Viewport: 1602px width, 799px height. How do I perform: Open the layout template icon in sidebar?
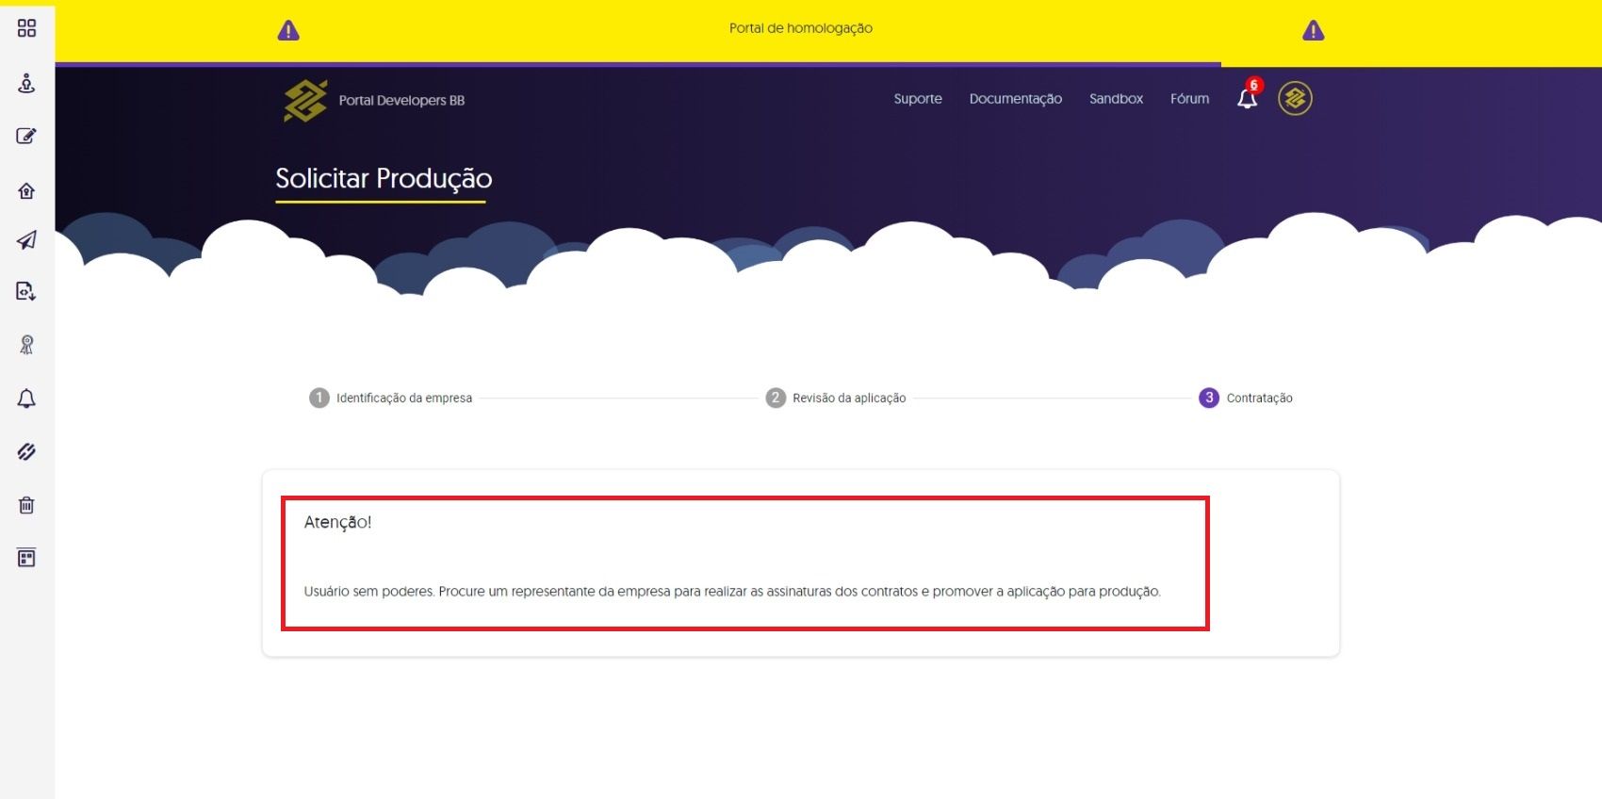(x=26, y=558)
